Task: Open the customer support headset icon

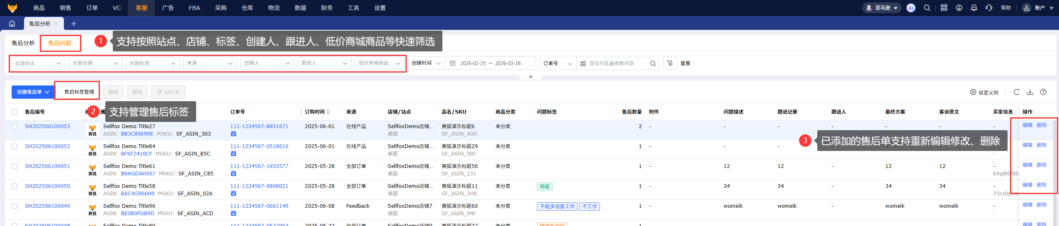Action: tap(989, 8)
